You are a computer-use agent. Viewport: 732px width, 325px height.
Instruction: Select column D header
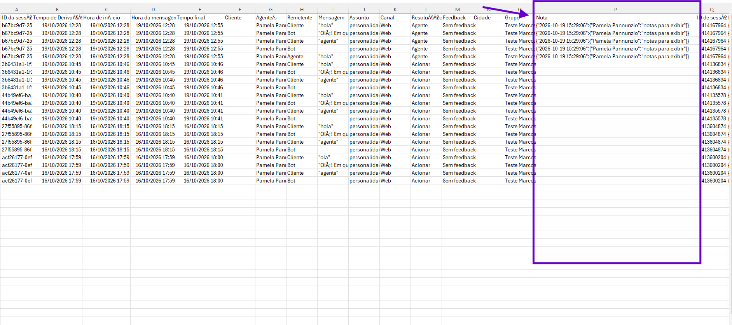click(x=153, y=9)
